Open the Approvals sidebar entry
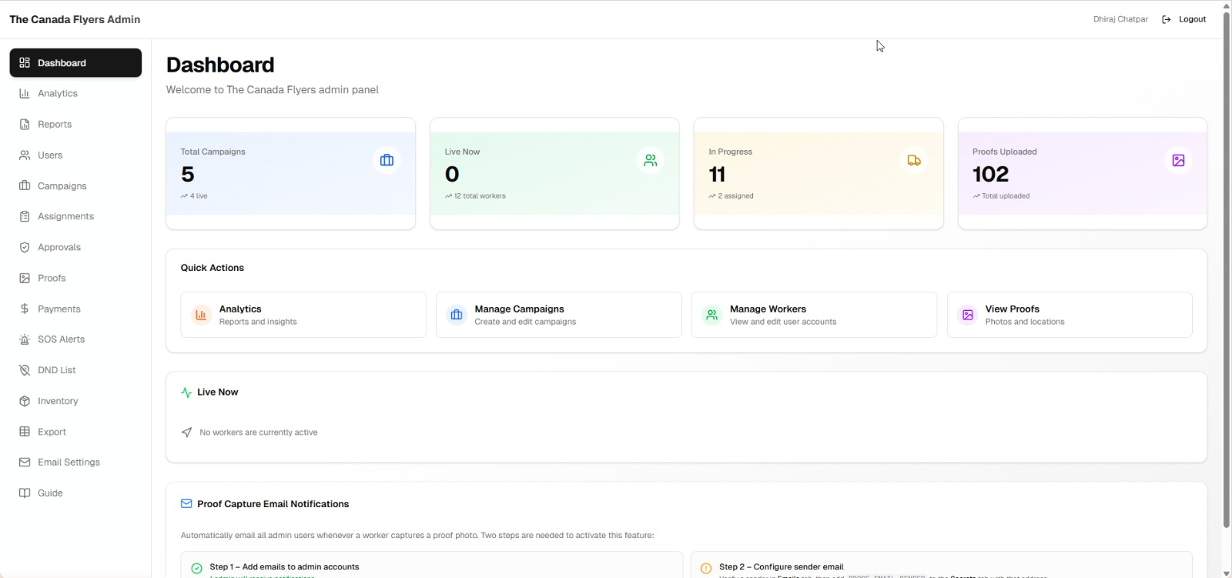The width and height of the screenshot is (1232, 578). pyautogui.click(x=75, y=248)
